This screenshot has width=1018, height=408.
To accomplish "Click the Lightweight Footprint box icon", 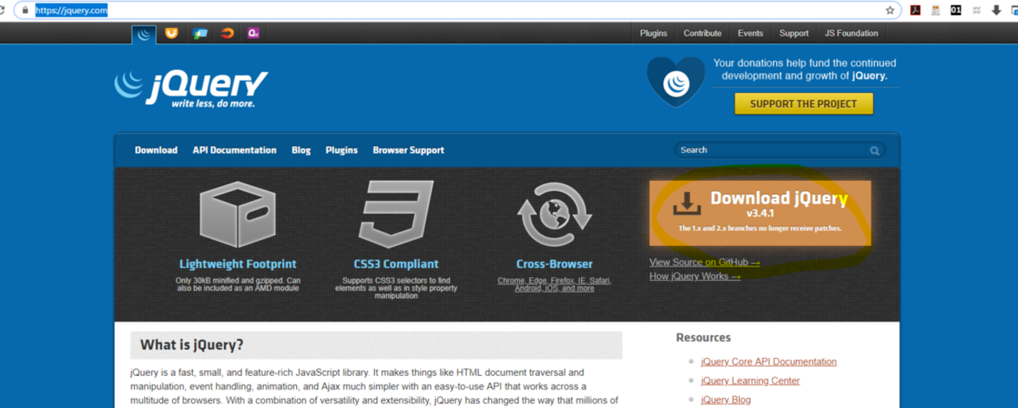I will [x=238, y=215].
